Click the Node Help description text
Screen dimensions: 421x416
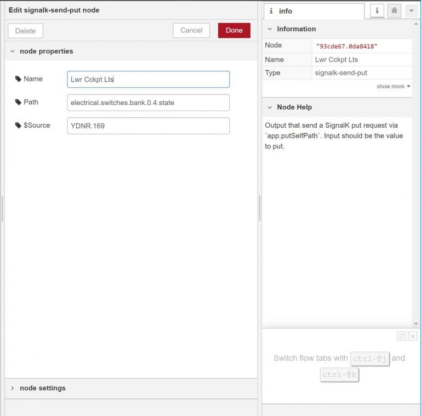click(x=334, y=136)
